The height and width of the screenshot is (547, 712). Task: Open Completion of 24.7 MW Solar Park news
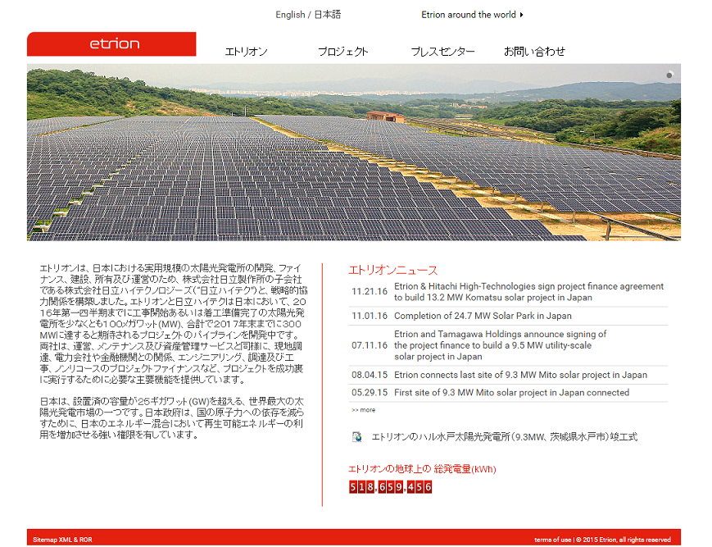[483, 316]
